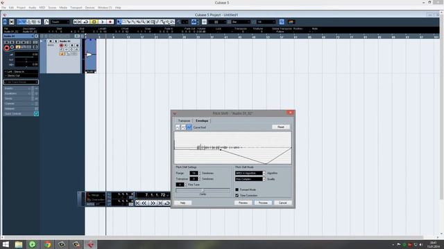Choose the second curve kind icon
The height and width of the screenshot is (249, 444).
(183, 127)
